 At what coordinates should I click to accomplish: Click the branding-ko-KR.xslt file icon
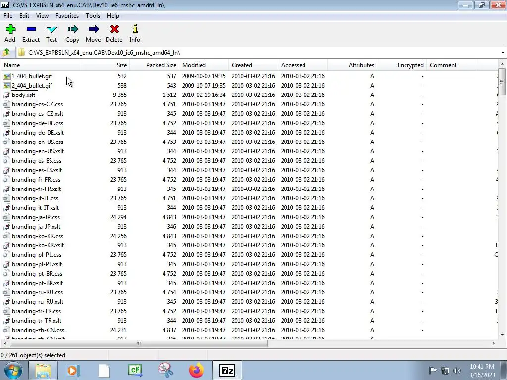pos(6,245)
